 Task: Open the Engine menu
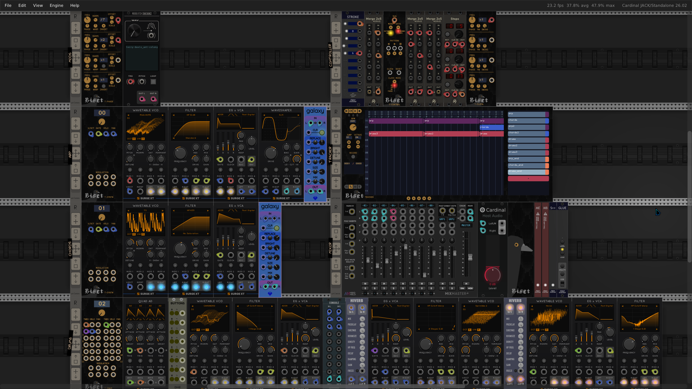pyautogui.click(x=56, y=5)
